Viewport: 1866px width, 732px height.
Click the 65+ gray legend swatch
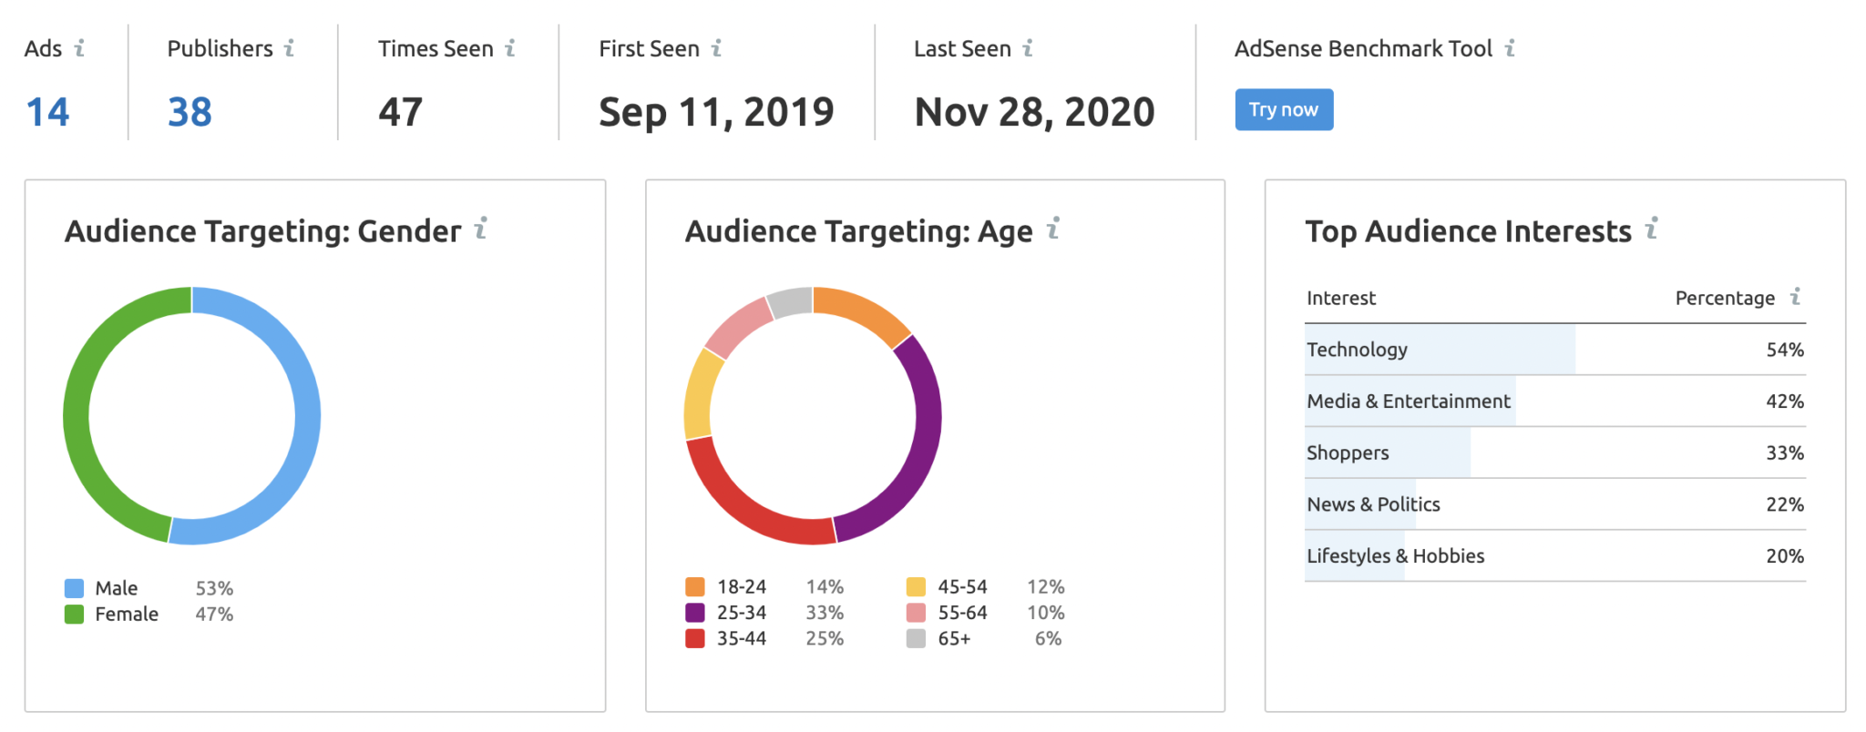pos(917,638)
